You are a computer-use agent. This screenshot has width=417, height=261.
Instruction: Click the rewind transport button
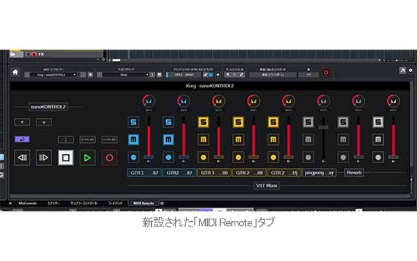pyautogui.click(x=22, y=158)
